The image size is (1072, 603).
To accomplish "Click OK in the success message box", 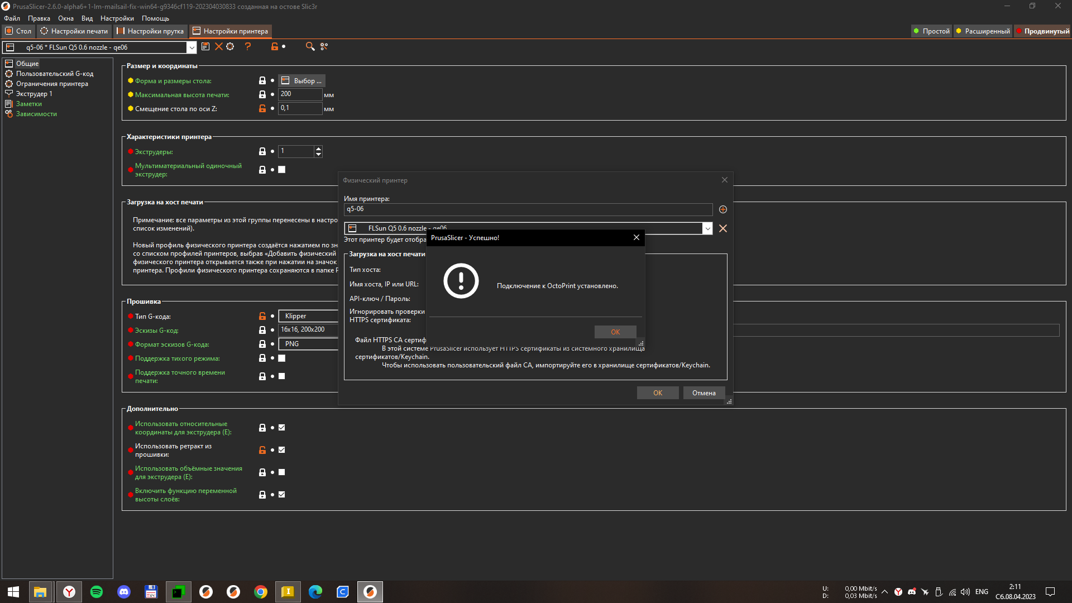I will [615, 332].
